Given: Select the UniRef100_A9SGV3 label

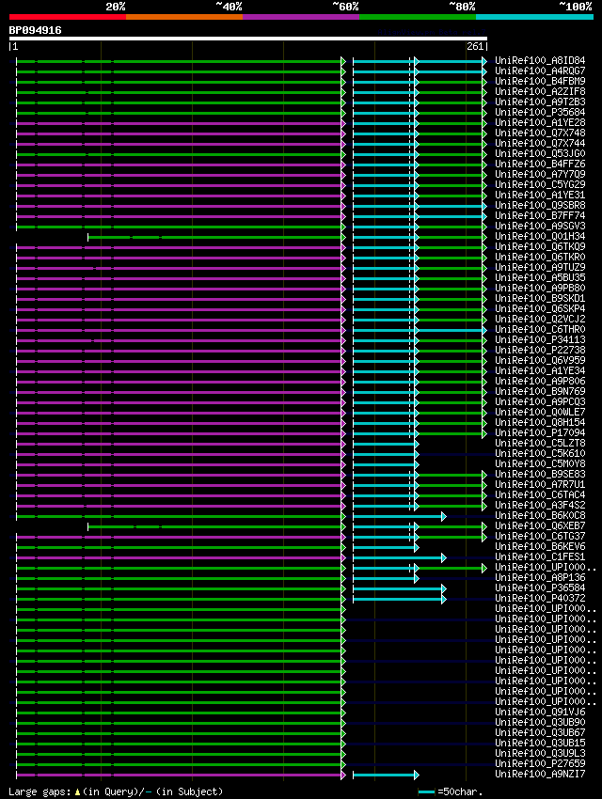Looking at the screenshot, I should click(x=540, y=226).
